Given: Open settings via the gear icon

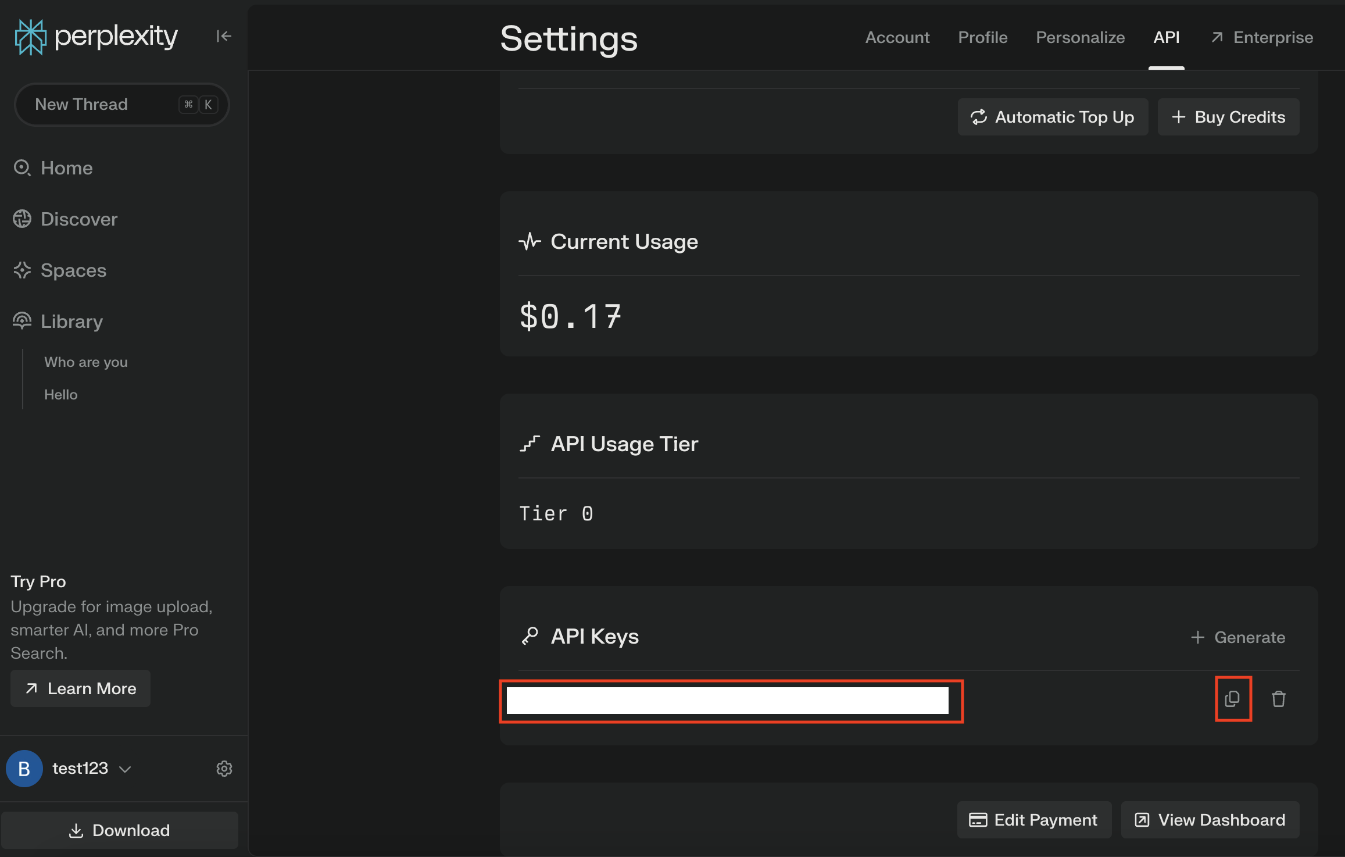Looking at the screenshot, I should (224, 768).
